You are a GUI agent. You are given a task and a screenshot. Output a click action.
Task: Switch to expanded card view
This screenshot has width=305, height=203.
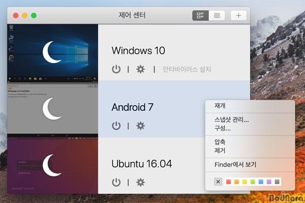click(200, 15)
